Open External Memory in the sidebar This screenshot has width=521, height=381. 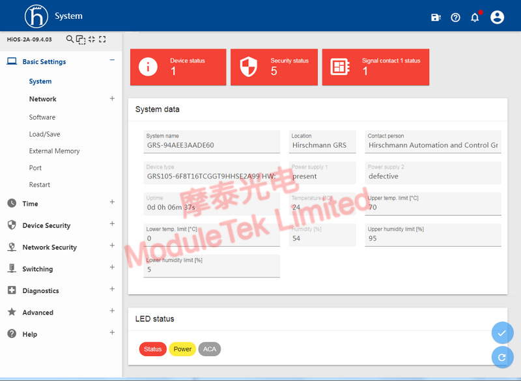pos(54,151)
